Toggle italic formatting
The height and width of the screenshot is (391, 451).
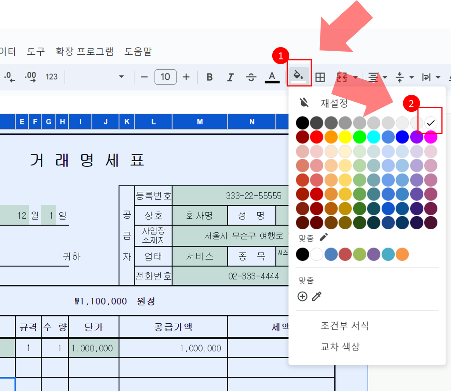(230, 77)
